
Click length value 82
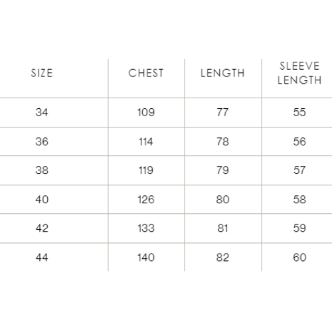point(222,258)
